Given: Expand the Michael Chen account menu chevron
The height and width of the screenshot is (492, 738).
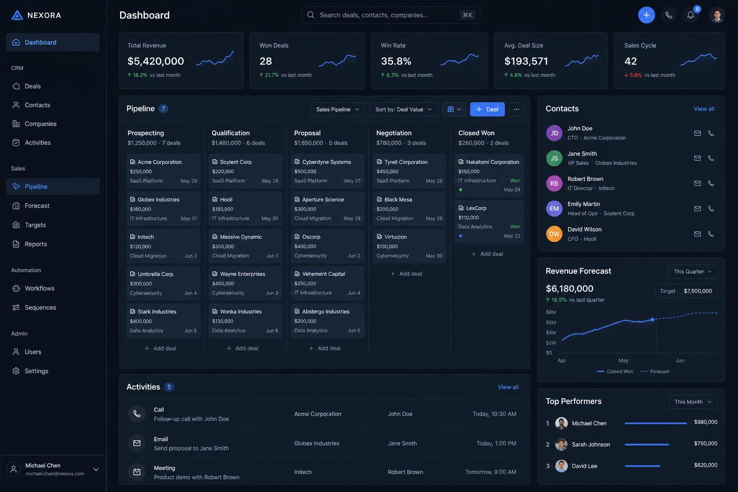Looking at the screenshot, I should (x=96, y=469).
